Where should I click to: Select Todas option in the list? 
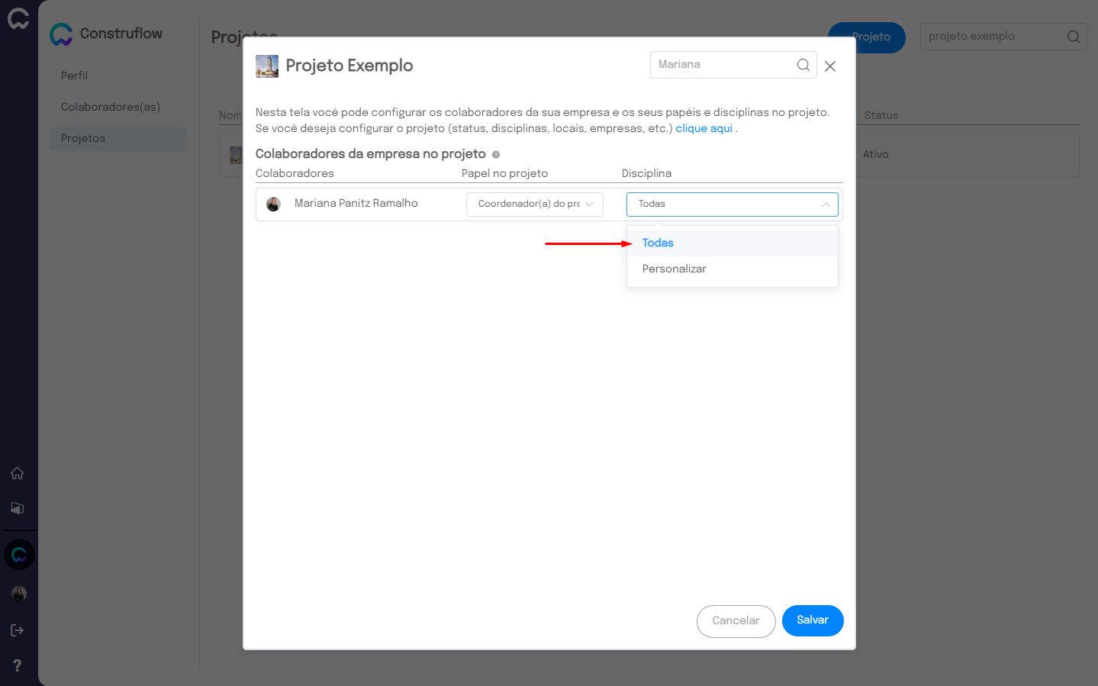click(658, 243)
